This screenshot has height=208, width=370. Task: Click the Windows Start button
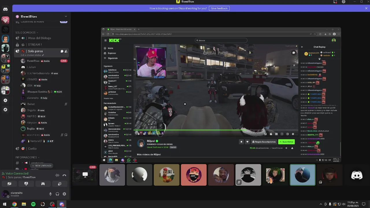click(5, 204)
